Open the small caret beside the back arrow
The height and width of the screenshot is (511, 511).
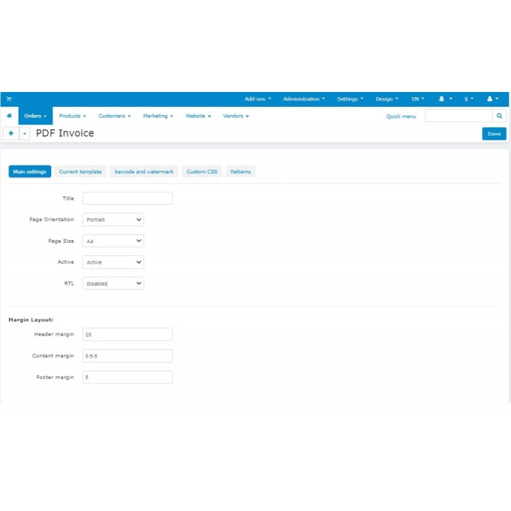(x=24, y=133)
